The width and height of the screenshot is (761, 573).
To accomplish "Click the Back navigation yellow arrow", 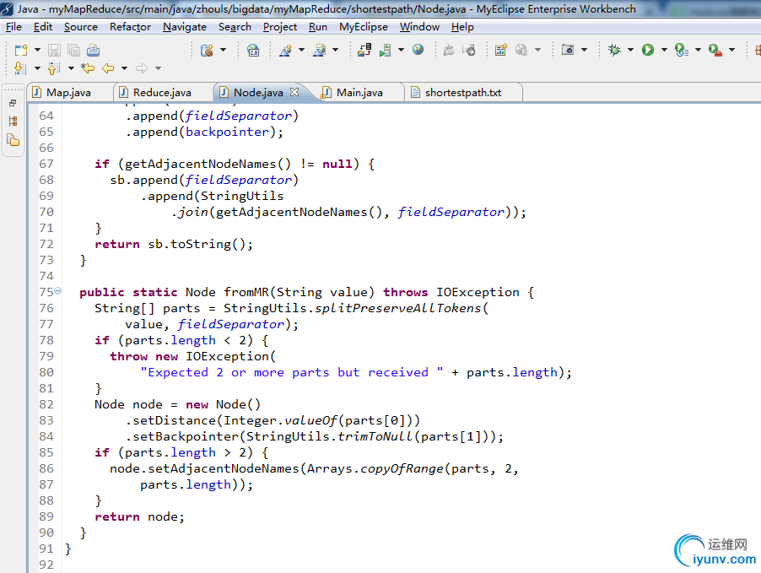I will click(108, 68).
